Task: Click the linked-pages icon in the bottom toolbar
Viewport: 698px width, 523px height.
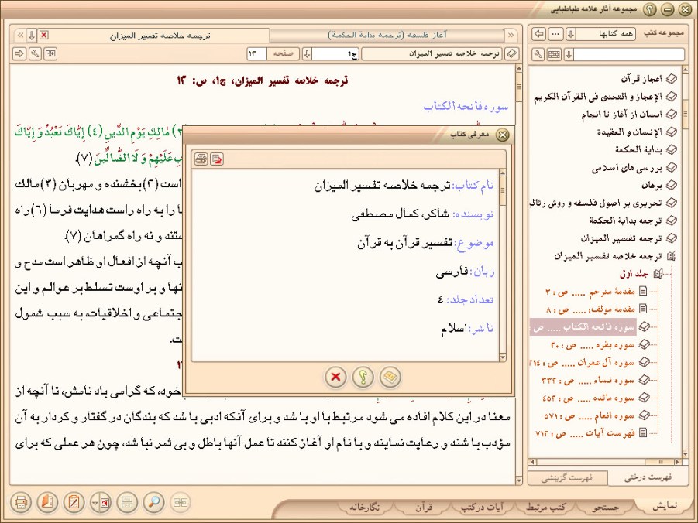Action: pyautogui.click(x=181, y=503)
